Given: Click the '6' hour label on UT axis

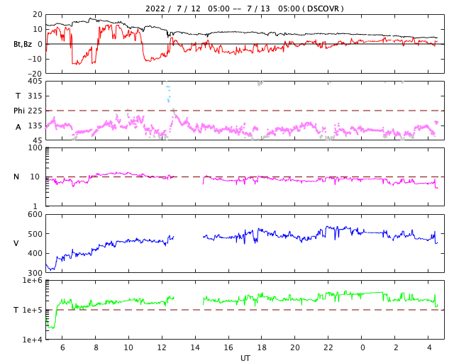Looking at the screenshot, I should click(62, 347).
